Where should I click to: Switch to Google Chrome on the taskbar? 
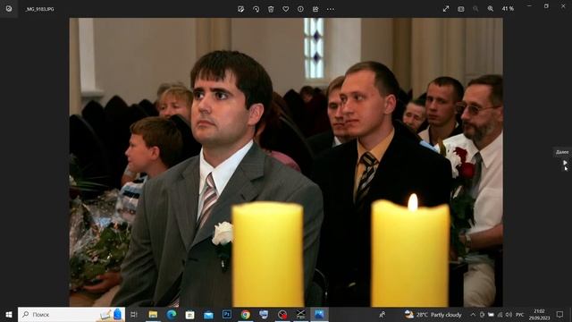pyautogui.click(x=246, y=314)
